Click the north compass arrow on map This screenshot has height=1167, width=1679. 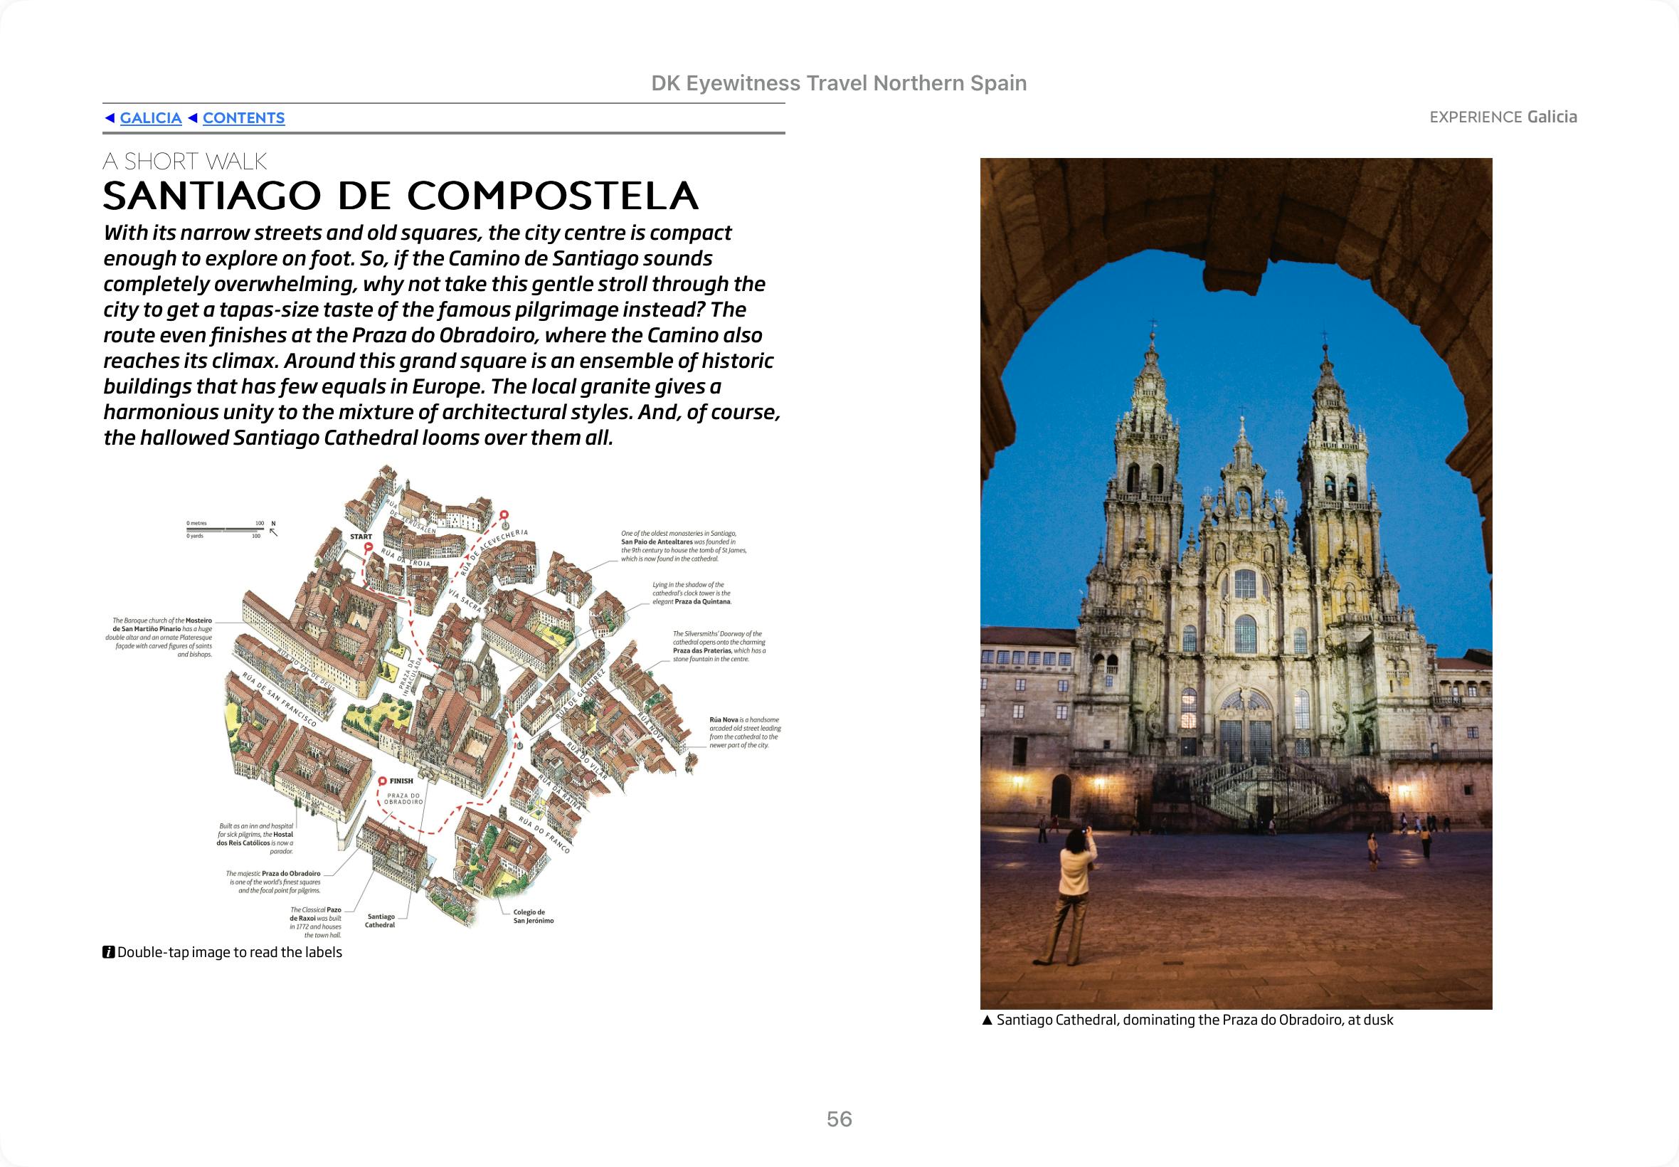[273, 531]
